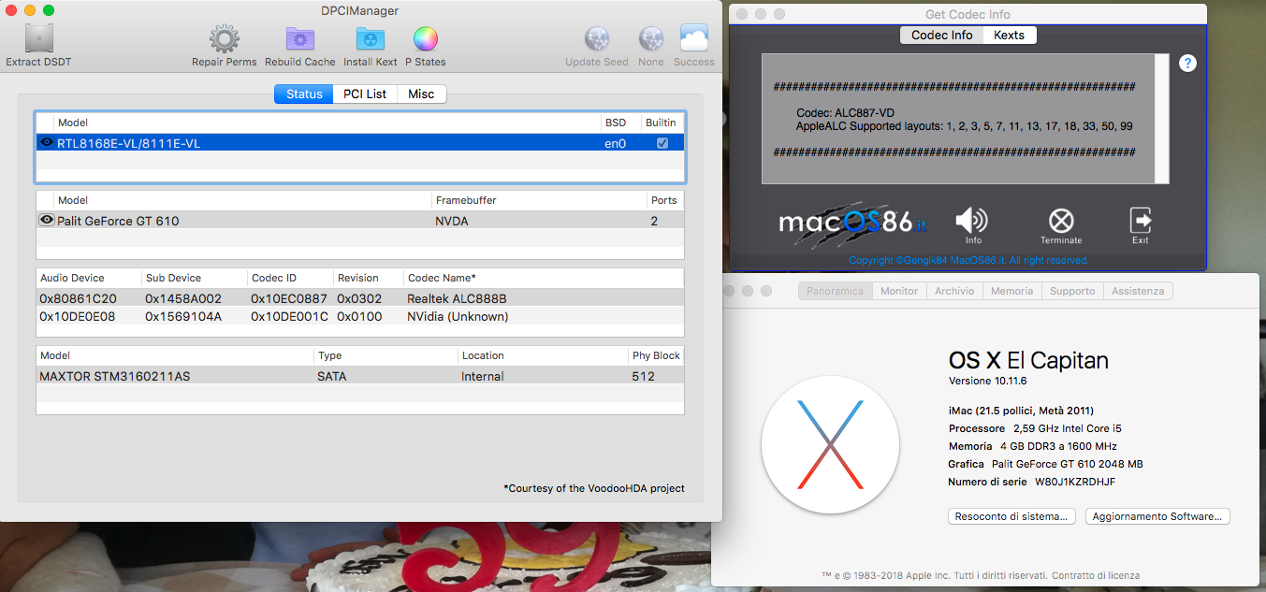Toggle the Builtin checkbox for en0
This screenshot has width=1266, height=592.
662,143
